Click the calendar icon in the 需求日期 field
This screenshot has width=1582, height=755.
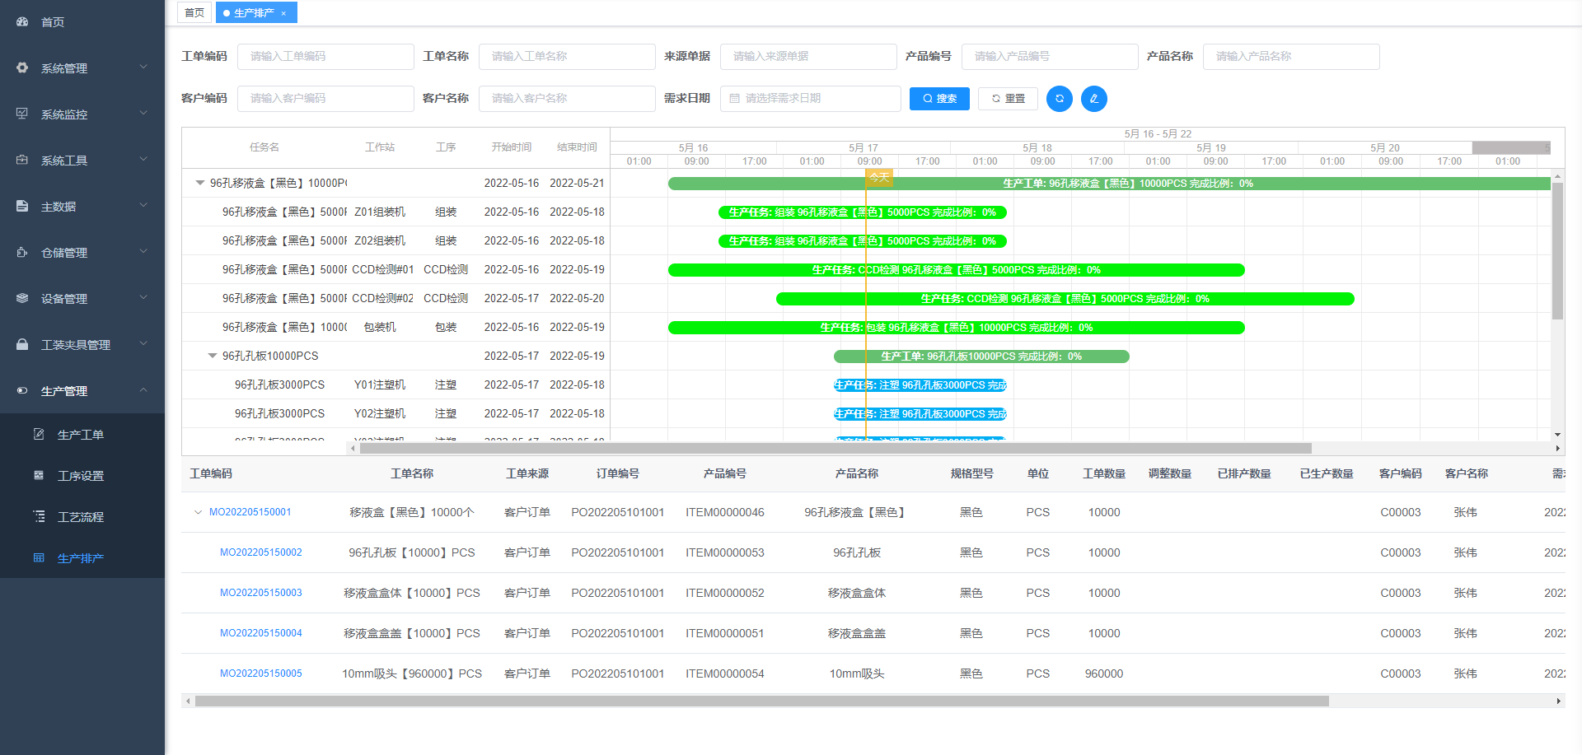734,99
